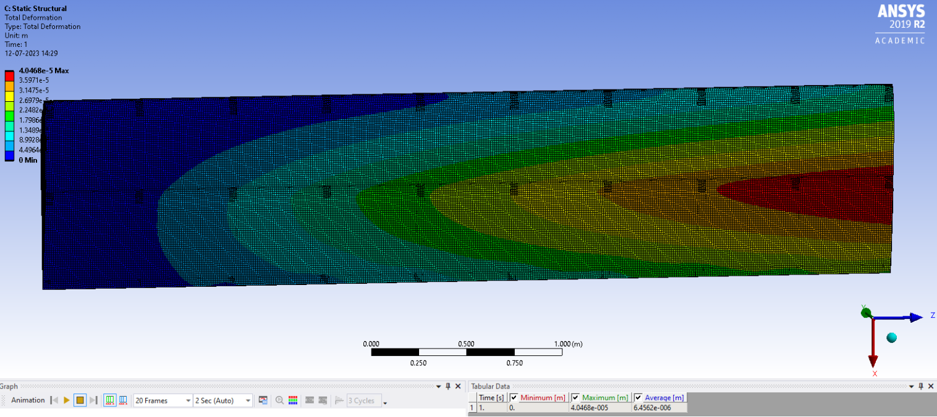Click the first film-strip keyframe icon

pos(310,400)
